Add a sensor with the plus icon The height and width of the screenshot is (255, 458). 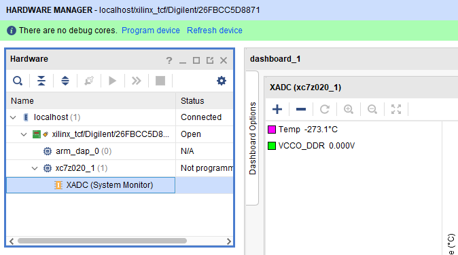(277, 109)
